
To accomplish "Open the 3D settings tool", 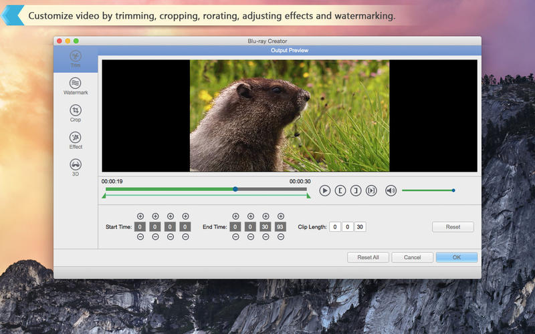I will [x=76, y=166].
